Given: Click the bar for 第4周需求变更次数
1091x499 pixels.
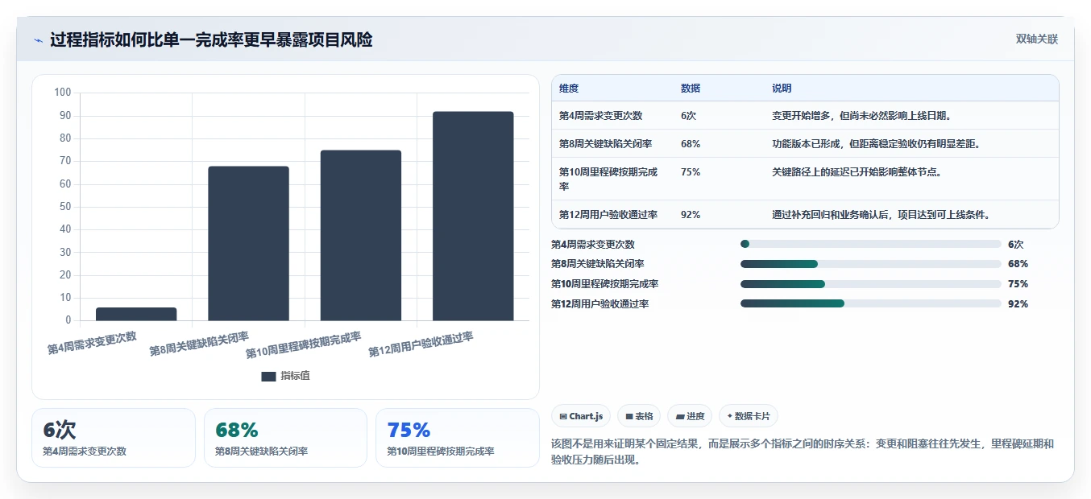Looking at the screenshot, I should point(136,314).
